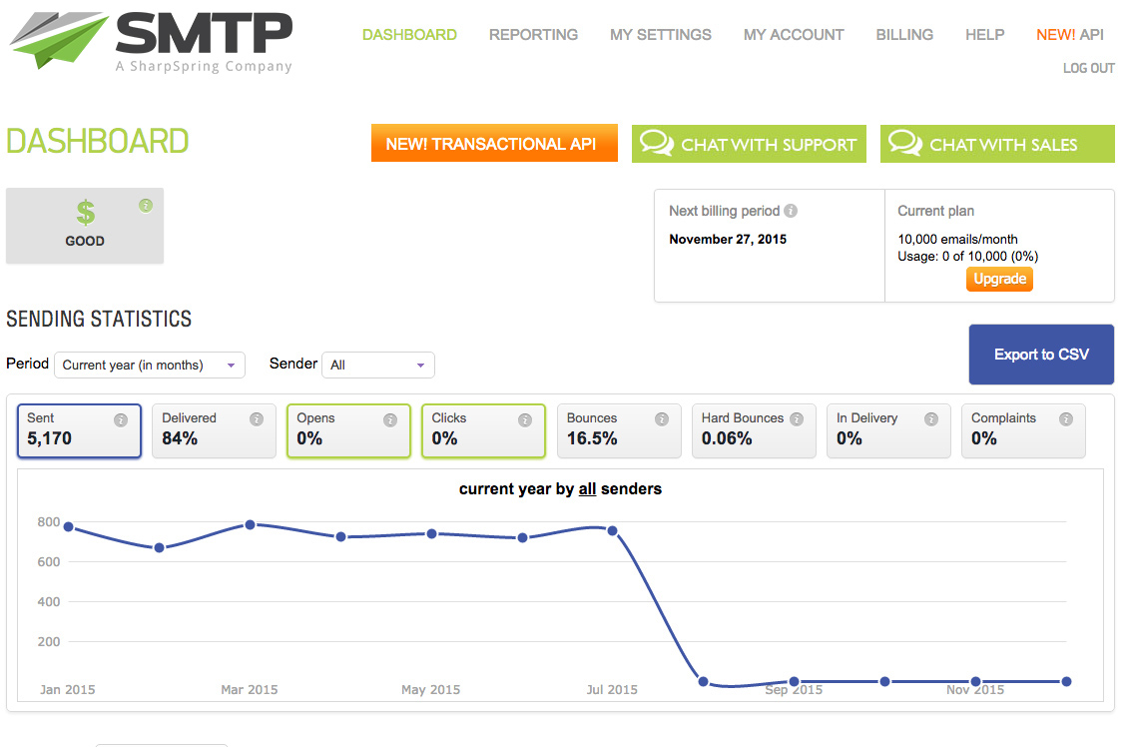The width and height of the screenshot is (1134, 747).
Task: Click the info icon on Complaints tile
Action: point(1065,420)
